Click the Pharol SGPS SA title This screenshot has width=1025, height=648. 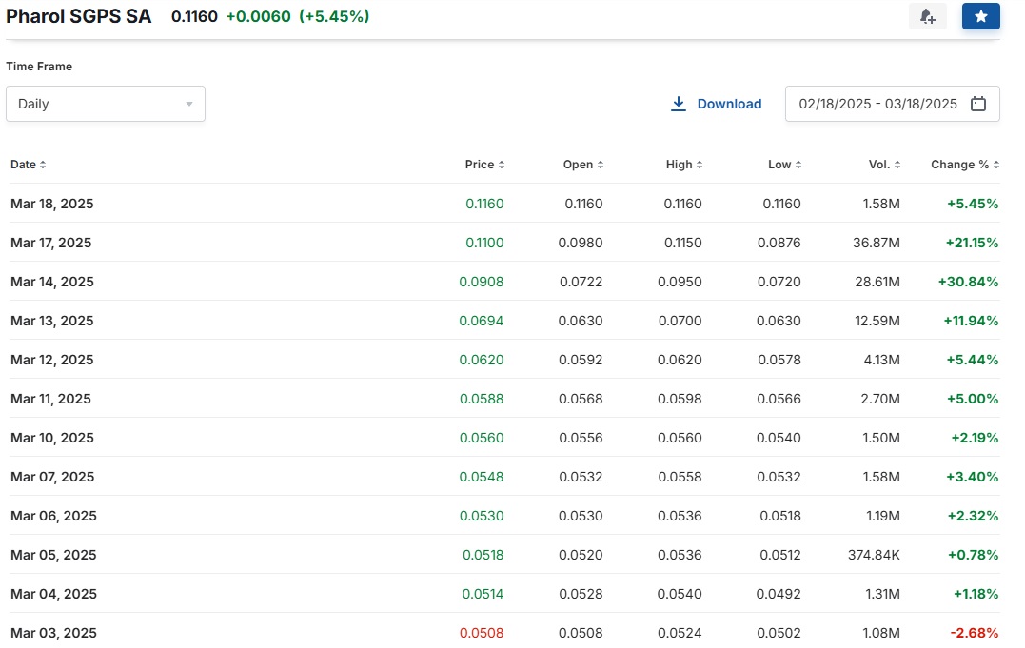tap(78, 16)
